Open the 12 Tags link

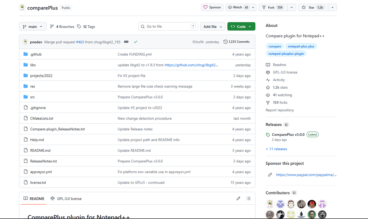pos(86,27)
